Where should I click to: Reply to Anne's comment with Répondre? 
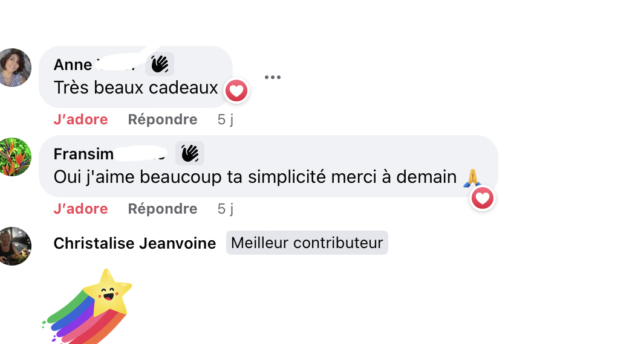(163, 119)
